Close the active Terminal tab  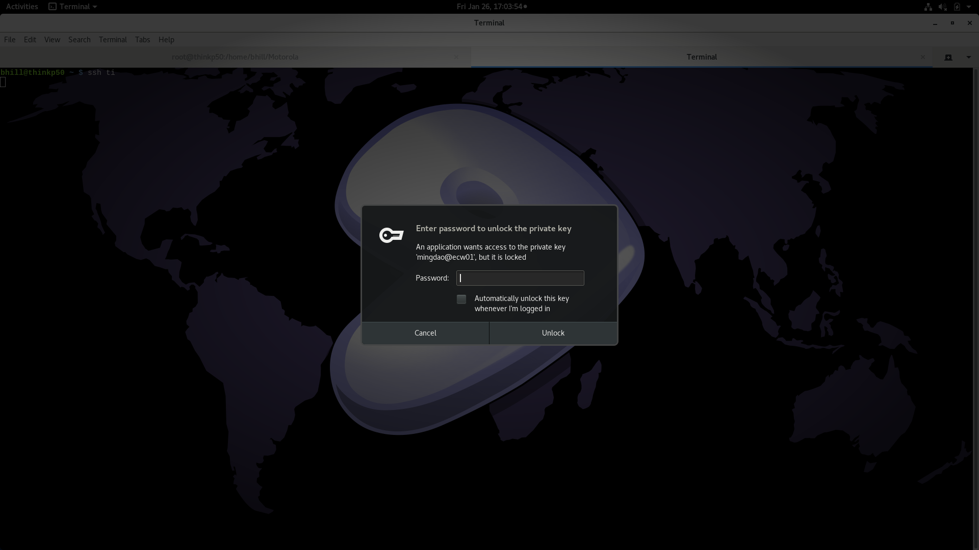(x=923, y=57)
